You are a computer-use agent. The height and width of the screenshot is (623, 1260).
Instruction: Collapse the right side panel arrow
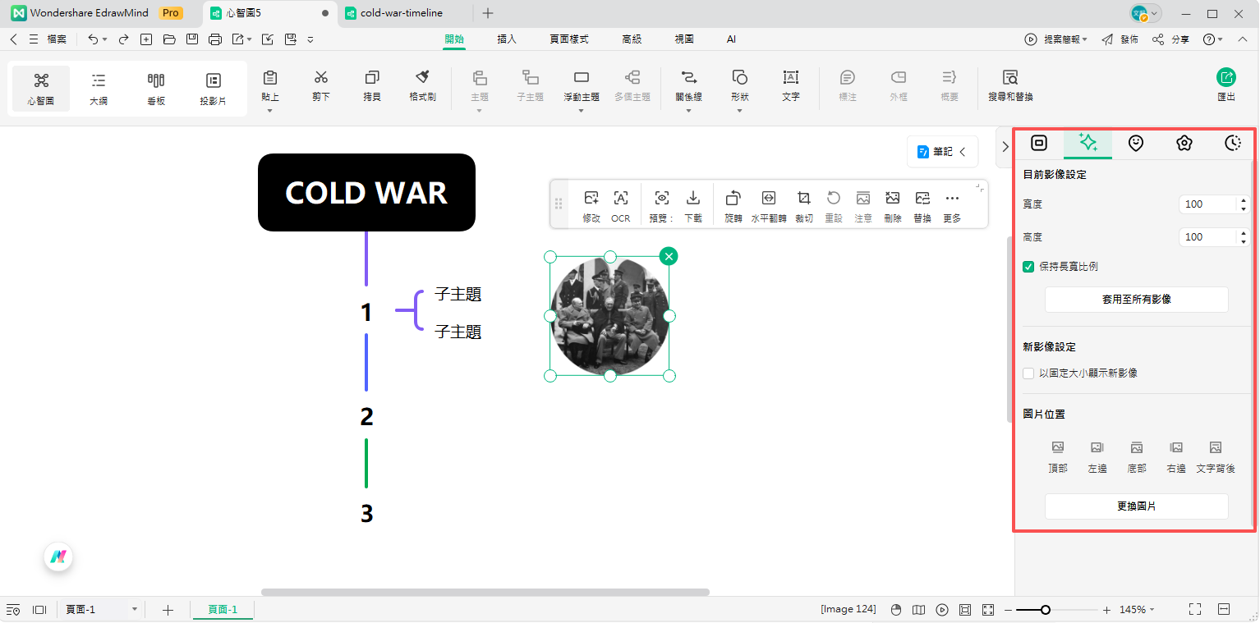[1005, 147]
